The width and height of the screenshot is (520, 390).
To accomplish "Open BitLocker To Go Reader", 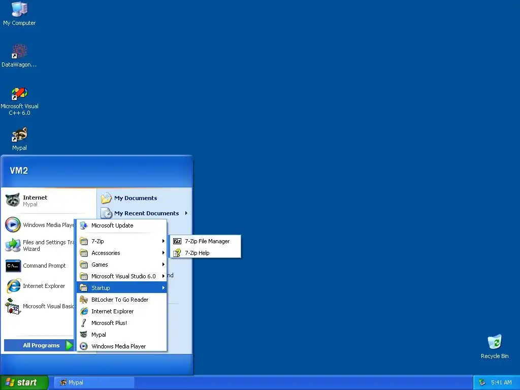I will [121, 300].
